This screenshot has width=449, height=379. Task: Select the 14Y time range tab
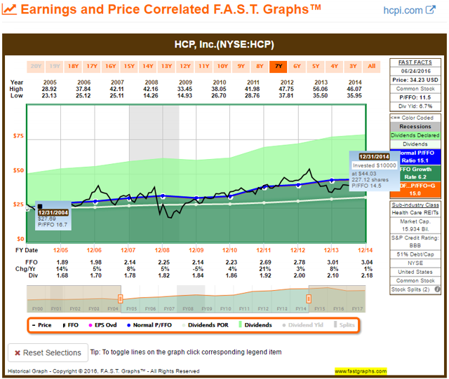(x=148, y=67)
